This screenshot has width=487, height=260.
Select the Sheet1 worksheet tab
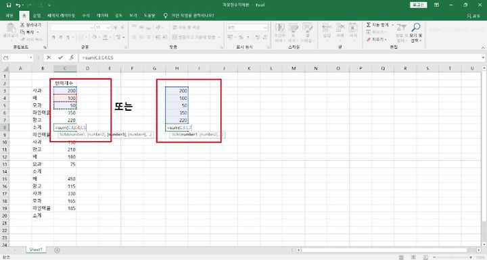(35, 250)
